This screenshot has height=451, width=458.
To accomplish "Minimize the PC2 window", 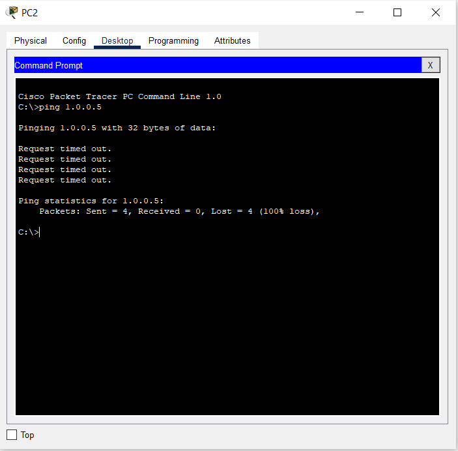I will (359, 12).
